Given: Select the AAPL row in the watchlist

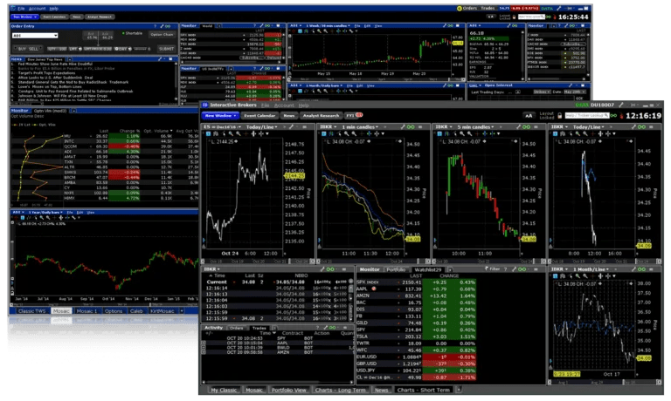Looking at the screenshot, I should point(416,289).
